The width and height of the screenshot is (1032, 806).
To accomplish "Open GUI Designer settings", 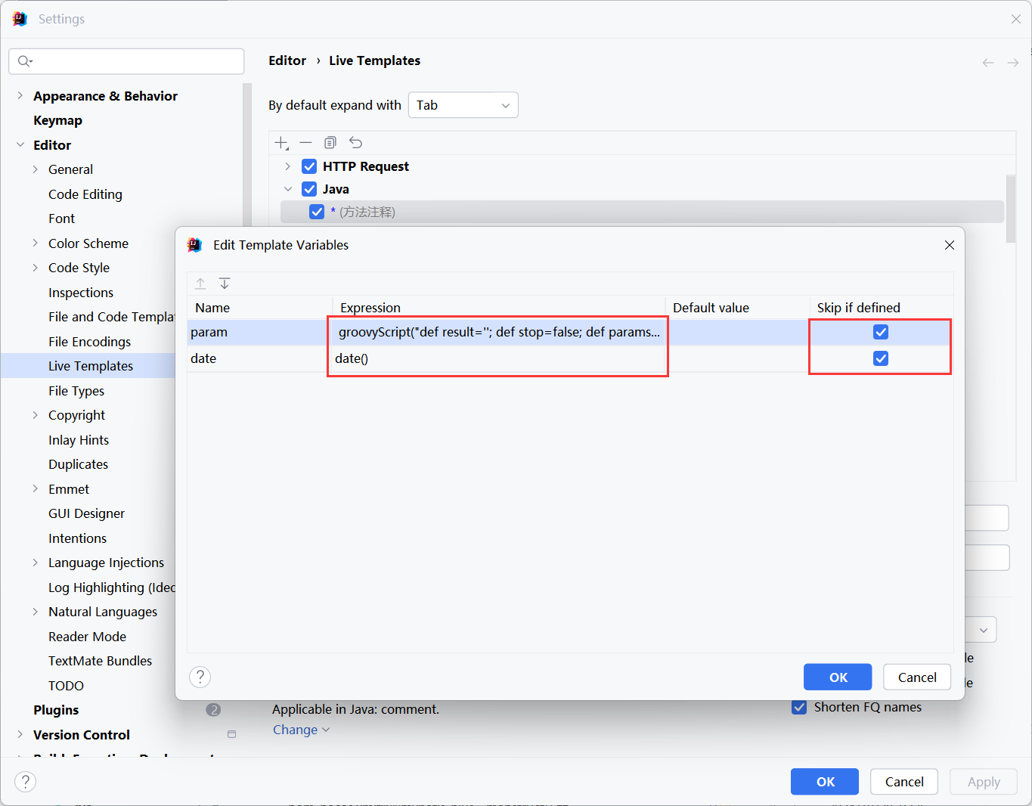I will (87, 513).
